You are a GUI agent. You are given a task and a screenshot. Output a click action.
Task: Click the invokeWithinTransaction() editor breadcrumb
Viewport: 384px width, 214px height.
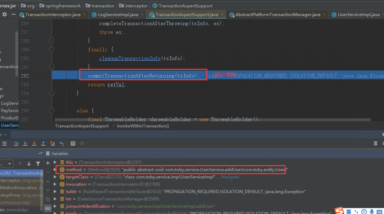tap(143, 126)
